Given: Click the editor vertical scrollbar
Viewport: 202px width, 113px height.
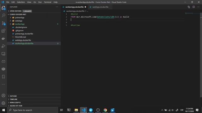Looking at the screenshot, I should click(x=201, y=55).
